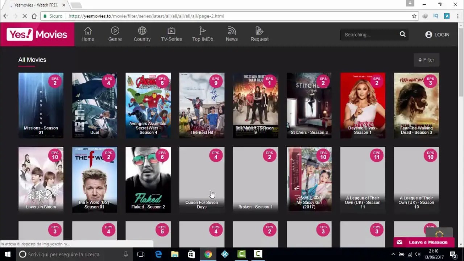Open the Action Center notifications
Screen dimensions: 464x261
453,254
